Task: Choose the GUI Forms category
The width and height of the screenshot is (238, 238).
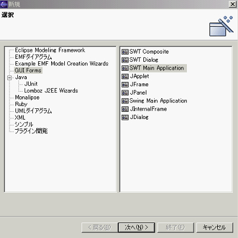Action: tap(28, 70)
